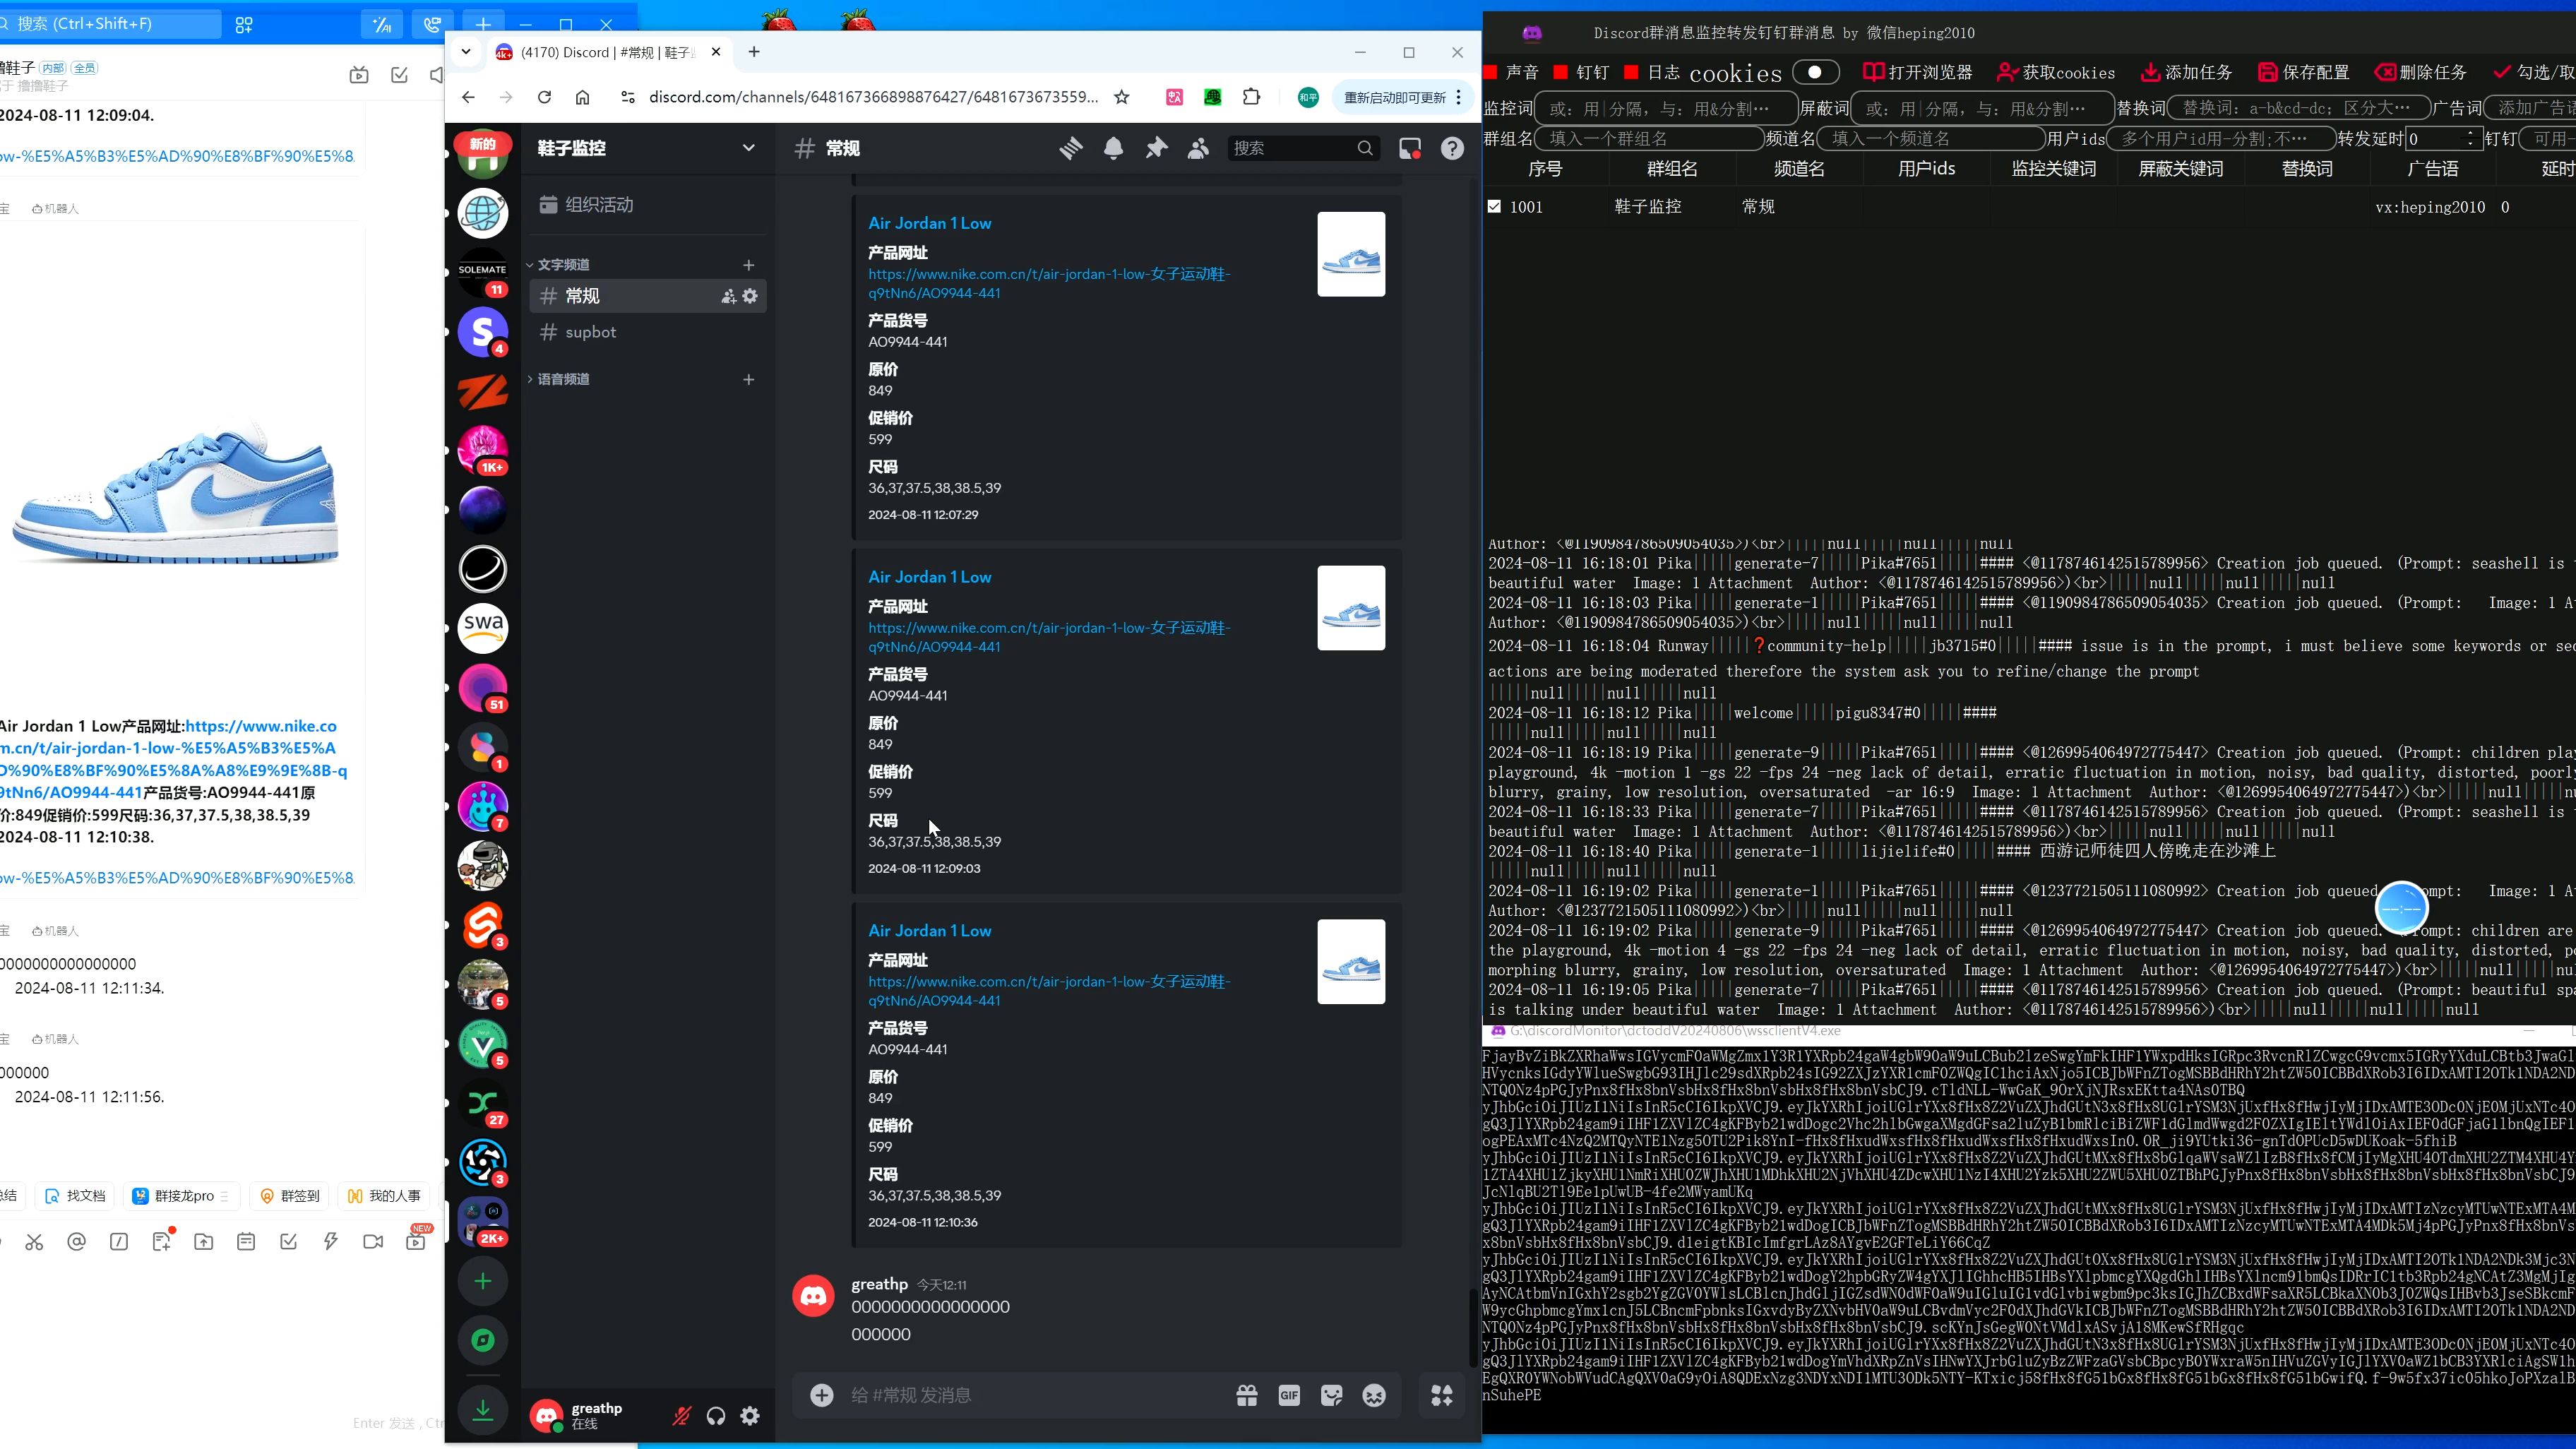This screenshot has height=1449, width=2576.
Task: Open Discord notification bell settings
Action: (1113, 148)
